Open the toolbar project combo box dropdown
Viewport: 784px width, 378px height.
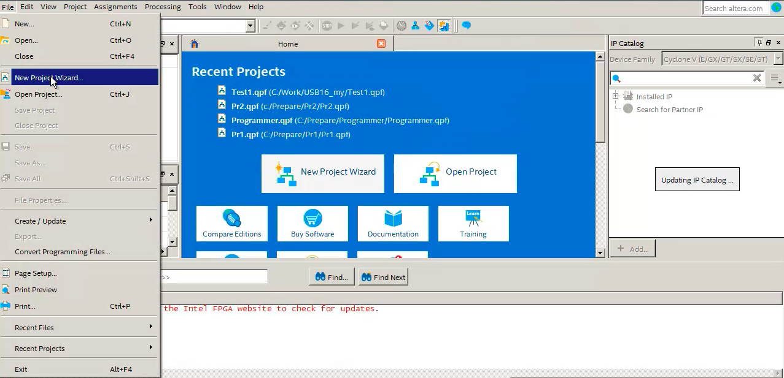pos(250,26)
